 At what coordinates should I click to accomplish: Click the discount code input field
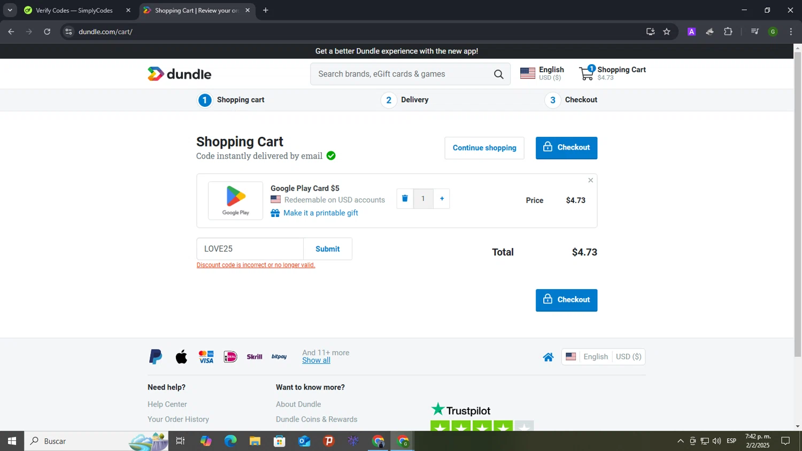tap(250, 249)
